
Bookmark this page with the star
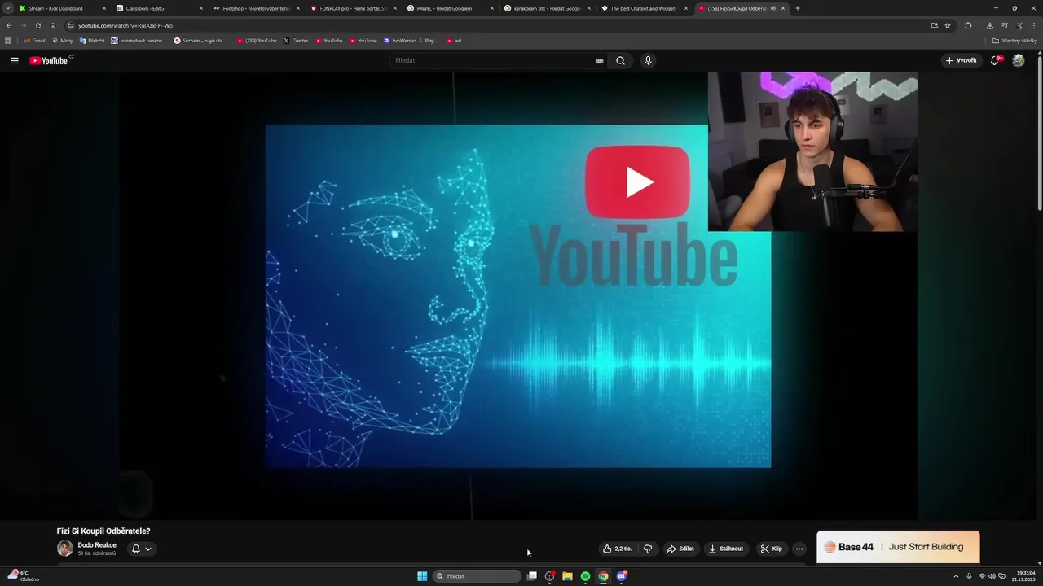[x=948, y=25]
